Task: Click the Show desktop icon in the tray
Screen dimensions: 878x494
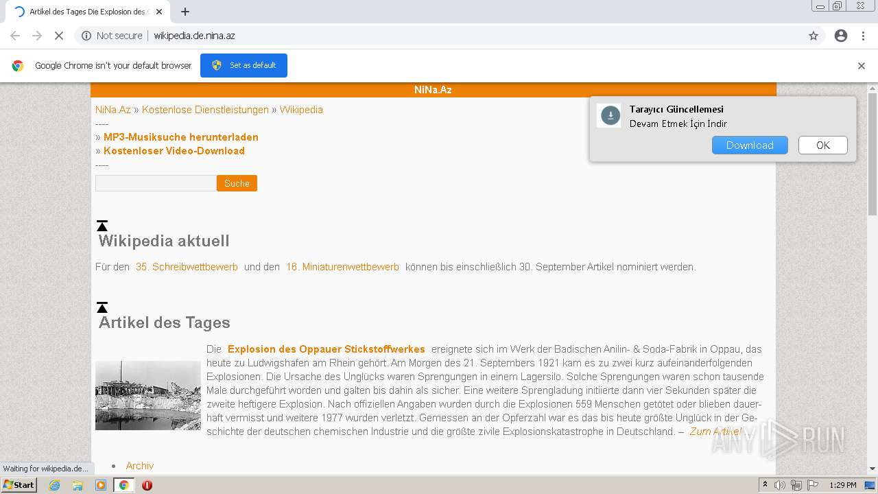Action: (870, 485)
